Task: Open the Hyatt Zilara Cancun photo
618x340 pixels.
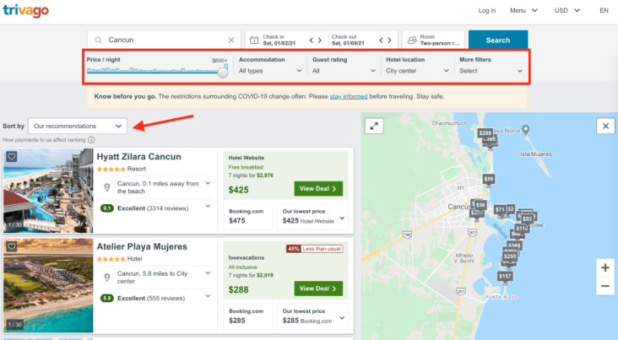Action: click(48, 191)
